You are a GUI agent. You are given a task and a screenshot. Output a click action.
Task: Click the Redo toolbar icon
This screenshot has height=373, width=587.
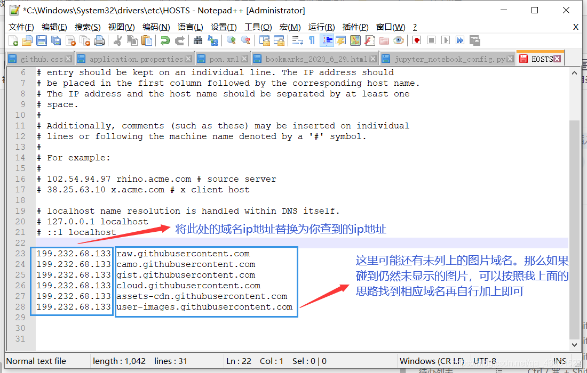point(180,40)
